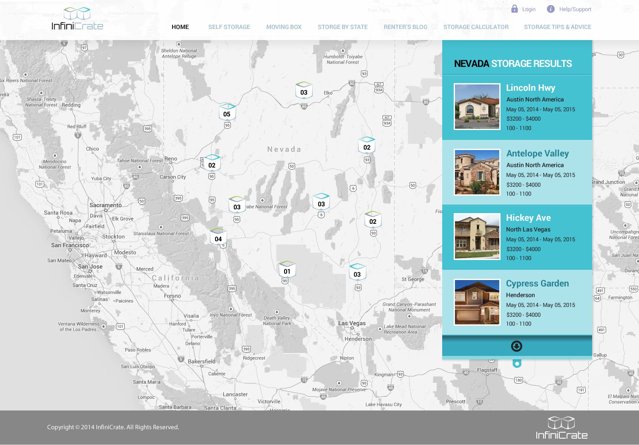Open the Lincoln Hwy result title
The width and height of the screenshot is (639, 445).
530,88
